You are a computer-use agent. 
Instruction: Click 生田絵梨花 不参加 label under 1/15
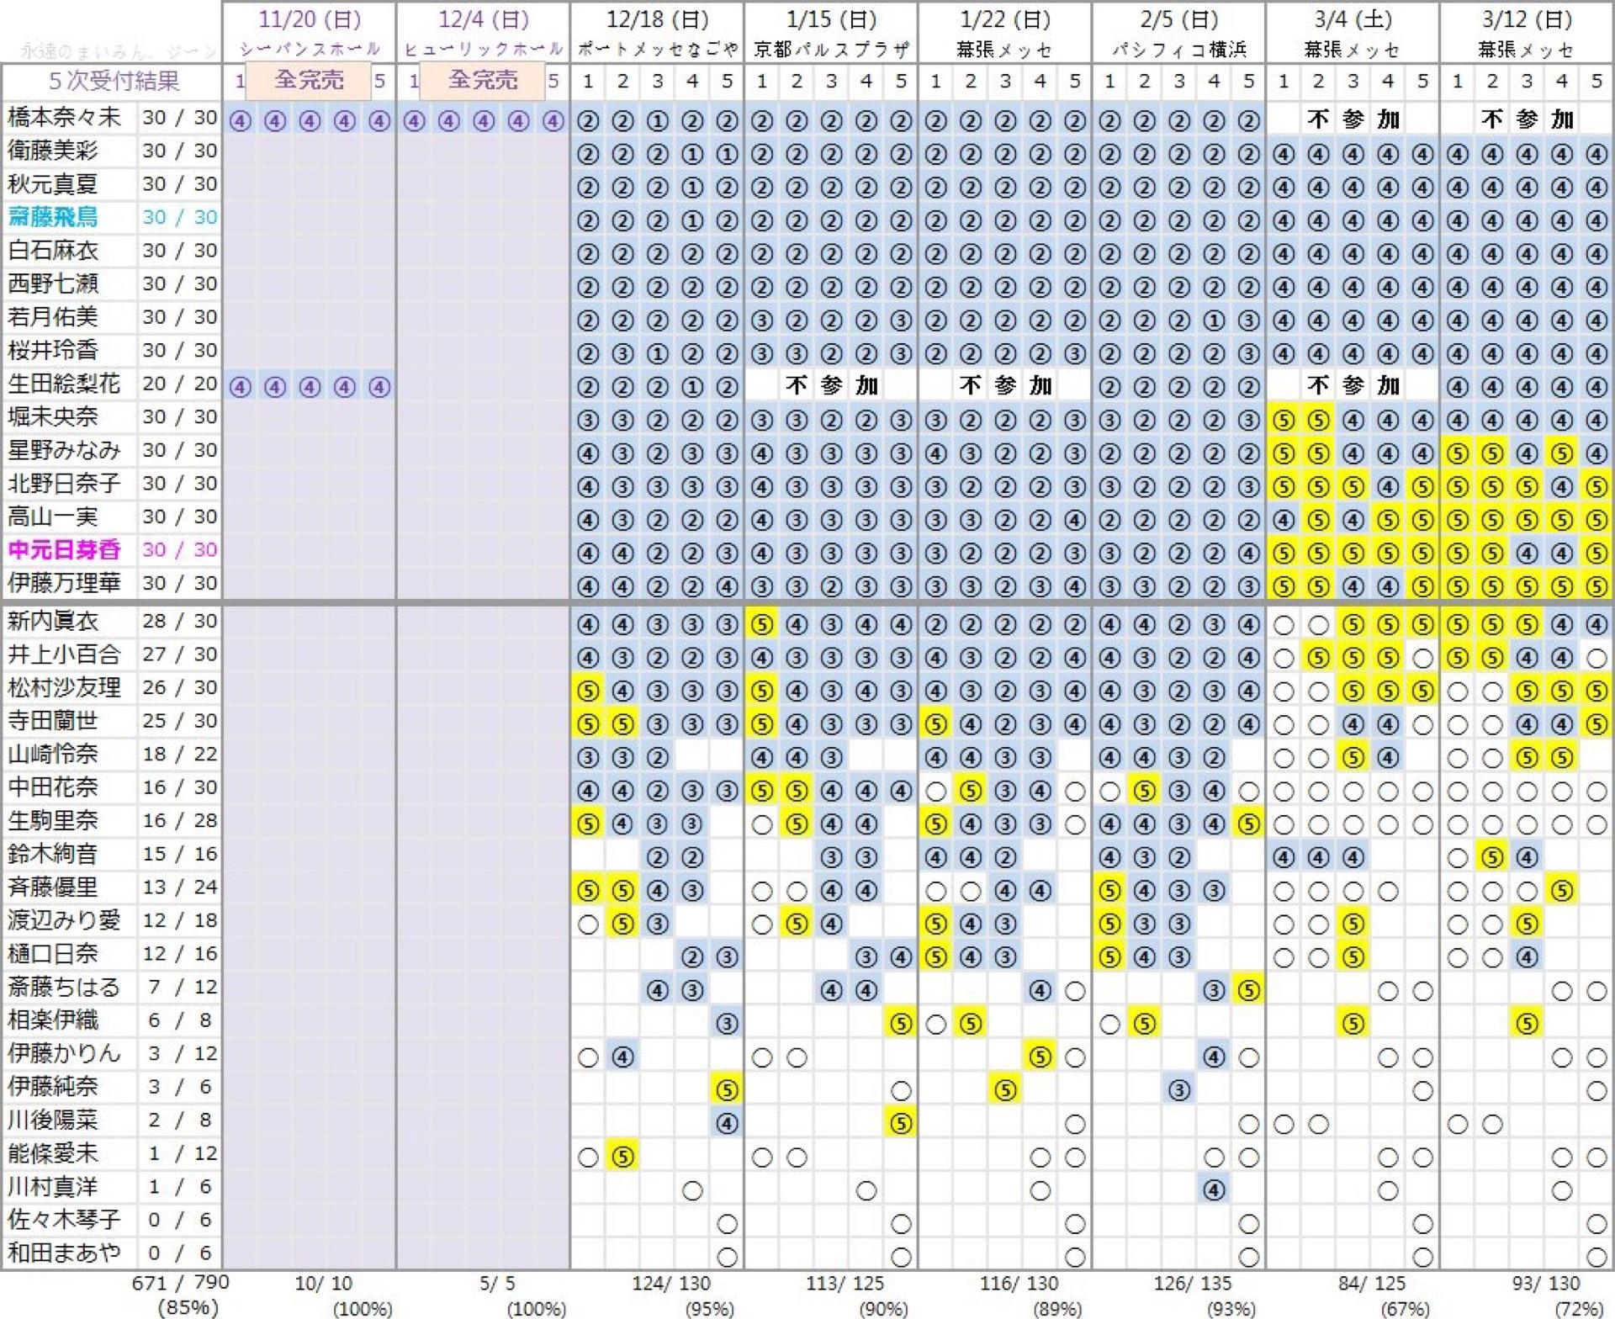831,386
